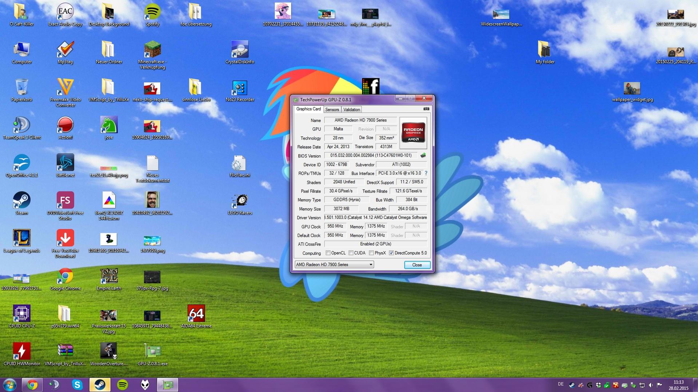Open OpenOffice 4.1.1 shortcut
The width and height of the screenshot is (698, 392).
[x=21, y=165]
